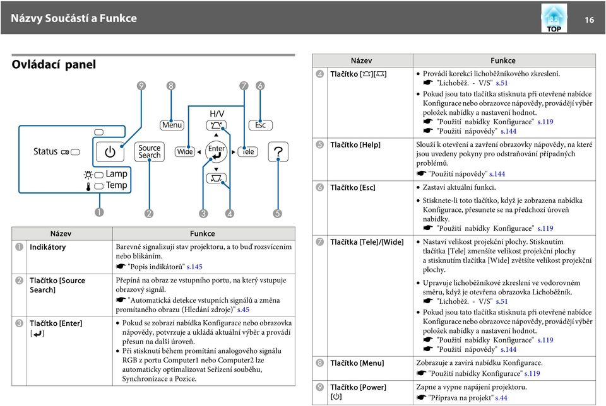Click the H/V label in the diagram
606x406 pixels.
tap(217, 114)
